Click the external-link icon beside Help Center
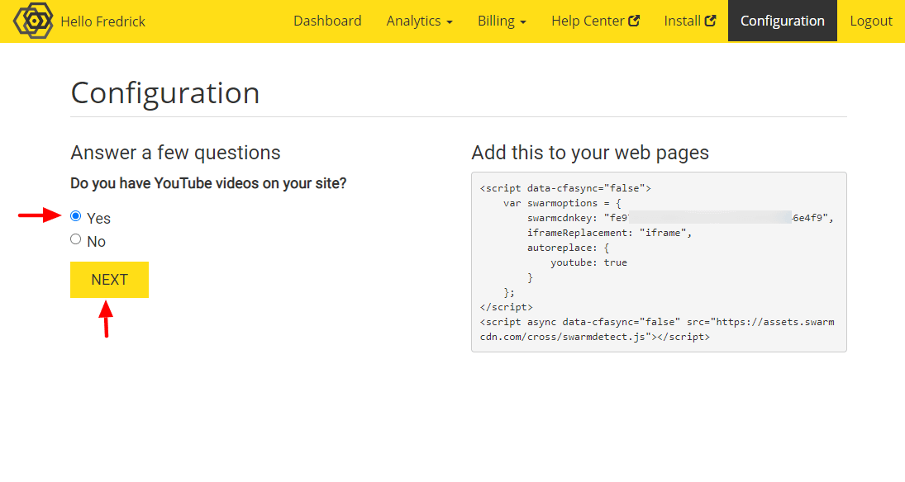Screen dimensions: 905x482 click(x=634, y=21)
